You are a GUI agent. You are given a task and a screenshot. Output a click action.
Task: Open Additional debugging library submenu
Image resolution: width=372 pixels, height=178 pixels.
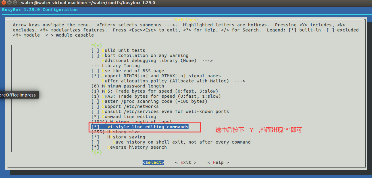[157, 61]
